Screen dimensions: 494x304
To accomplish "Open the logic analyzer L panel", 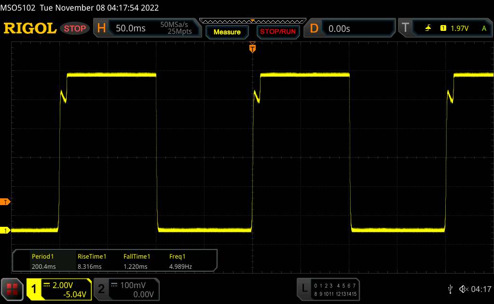I will [304, 288].
